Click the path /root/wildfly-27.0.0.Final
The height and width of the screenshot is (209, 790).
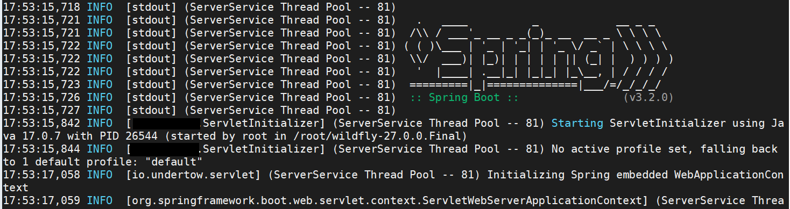pos(377,136)
